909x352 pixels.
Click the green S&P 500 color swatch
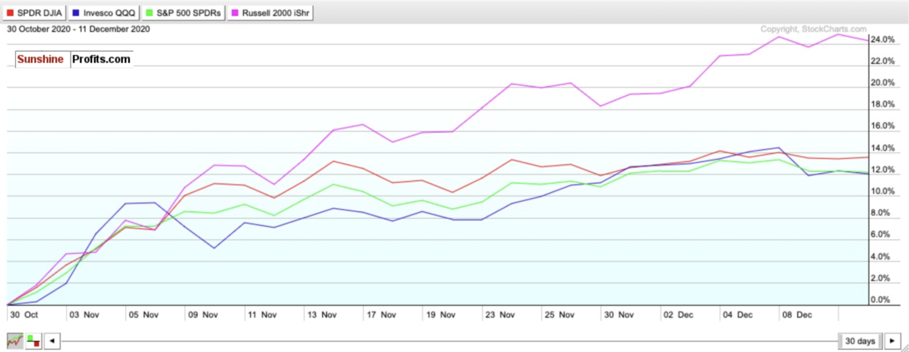150,13
